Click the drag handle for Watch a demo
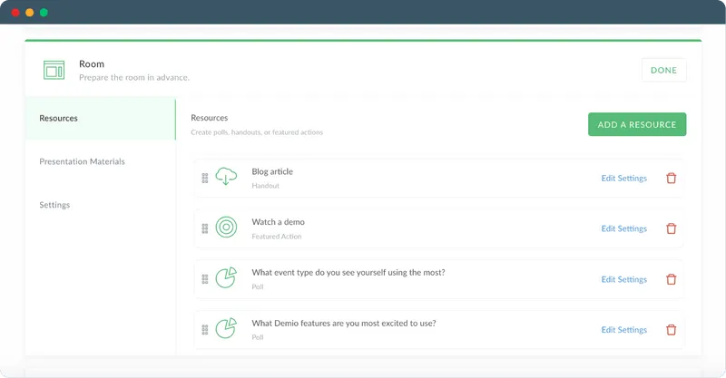Image resolution: width=726 pixels, height=378 pixels. 205,228
